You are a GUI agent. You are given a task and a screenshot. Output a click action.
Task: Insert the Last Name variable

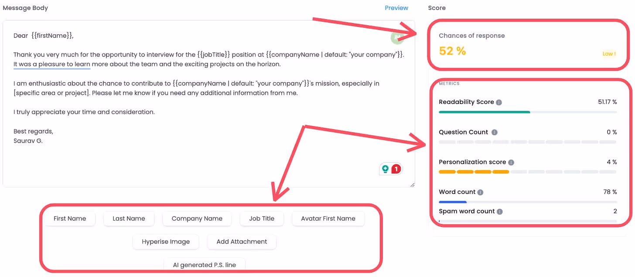(x=129, y=218)
